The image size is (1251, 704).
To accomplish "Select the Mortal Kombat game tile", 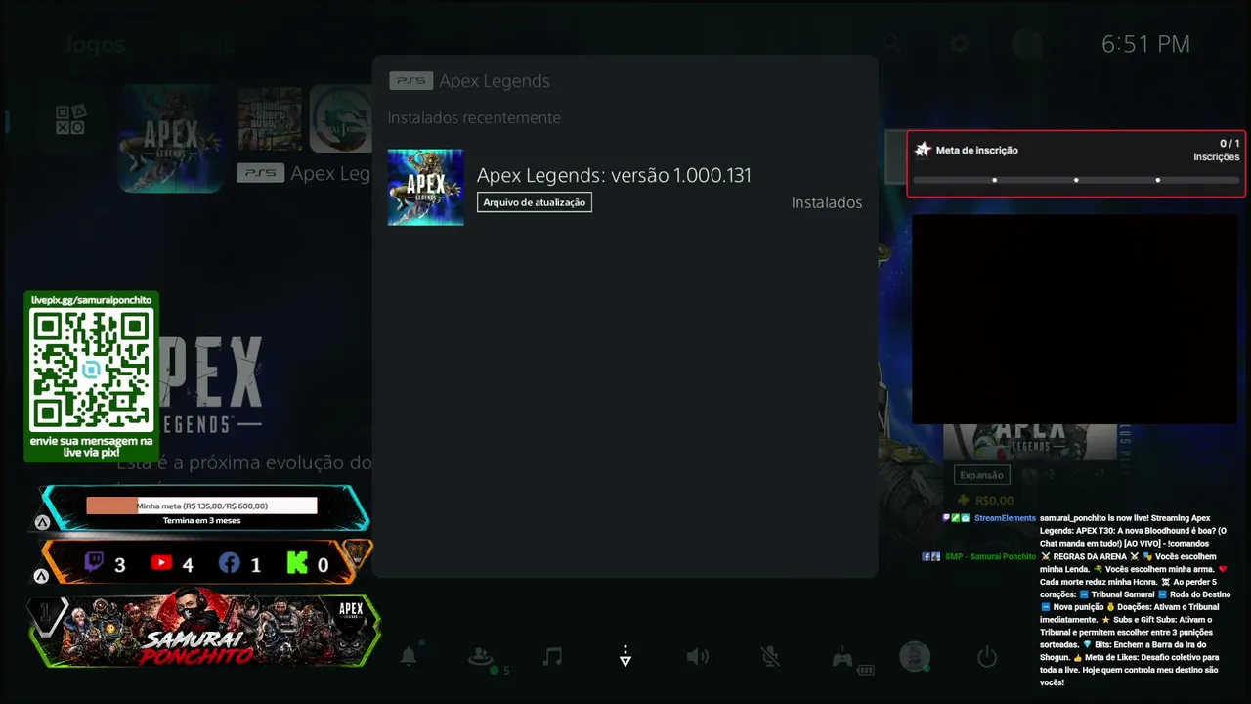I will pyautogui.click(x=340, y=118).
